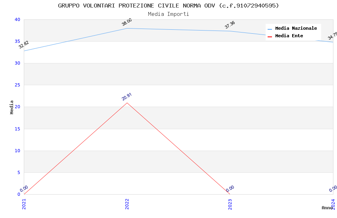This screenshot has width=337, height=218.
Task: Click the red Media Ente legend swatch
Action: tap(270, 36)
